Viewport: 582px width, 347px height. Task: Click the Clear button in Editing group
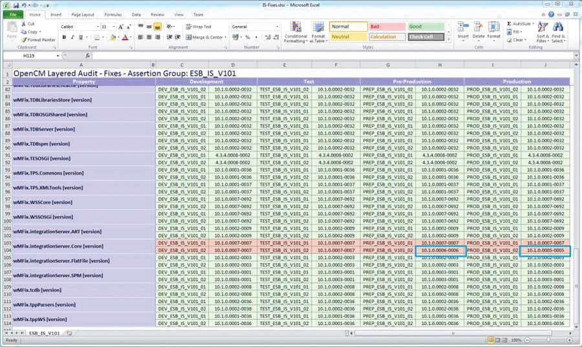coord(517,39)
